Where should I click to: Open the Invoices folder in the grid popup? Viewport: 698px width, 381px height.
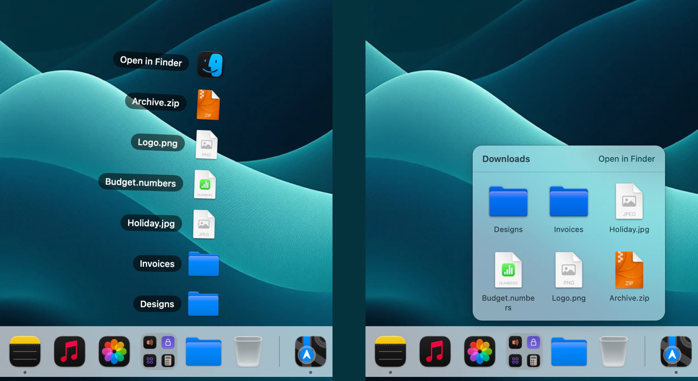tap(569, 201)
